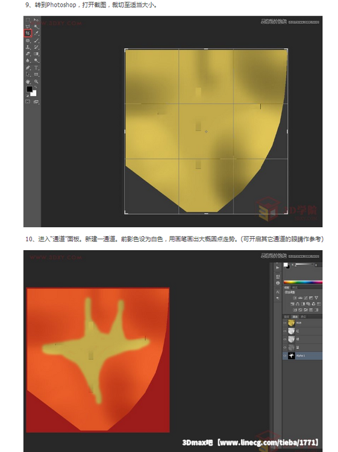The width and height of the screenshot is (338, 452).
Task: Select the Brush tool
Action: click(36, 40)
